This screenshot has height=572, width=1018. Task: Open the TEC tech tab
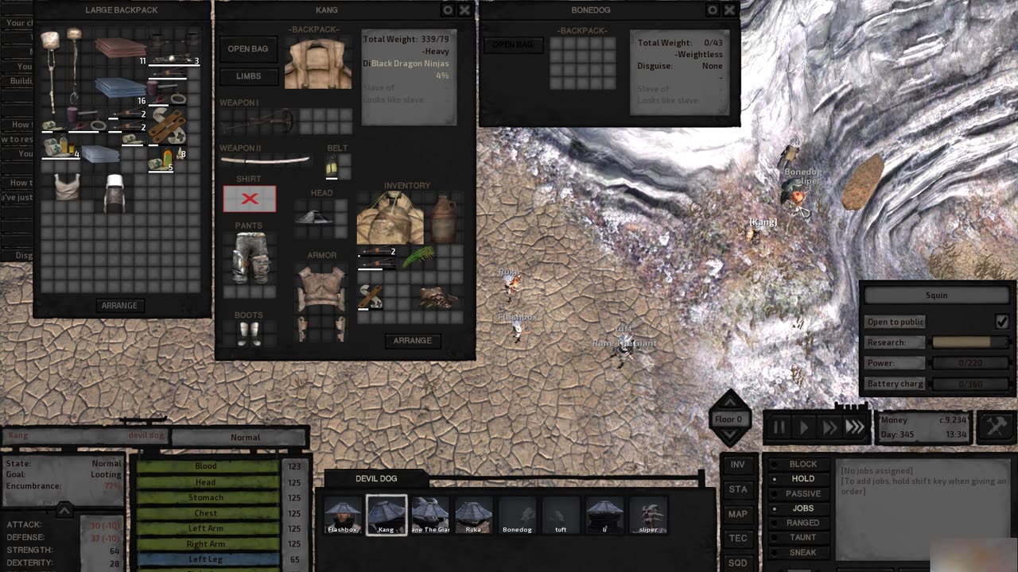click(x=738, y=538)
